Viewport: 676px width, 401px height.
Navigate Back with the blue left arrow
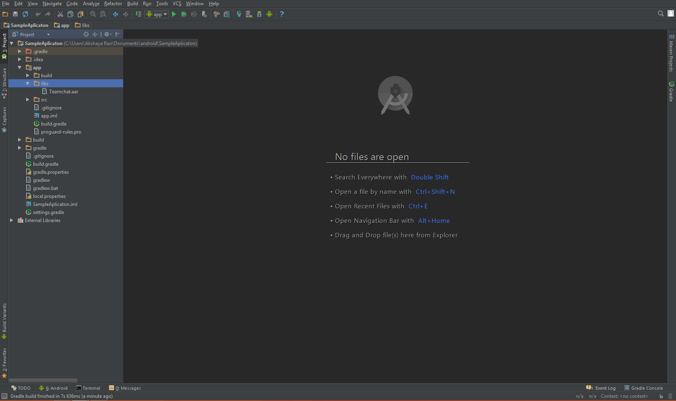click(116, 14)
